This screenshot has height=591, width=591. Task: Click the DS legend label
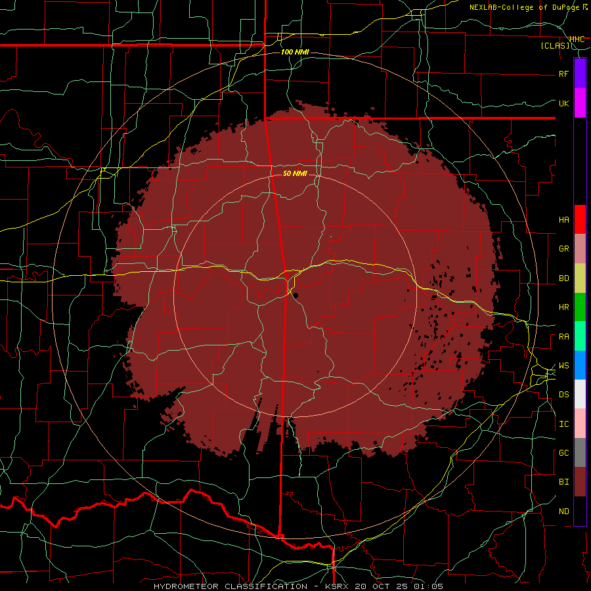[x=563, y=395]
